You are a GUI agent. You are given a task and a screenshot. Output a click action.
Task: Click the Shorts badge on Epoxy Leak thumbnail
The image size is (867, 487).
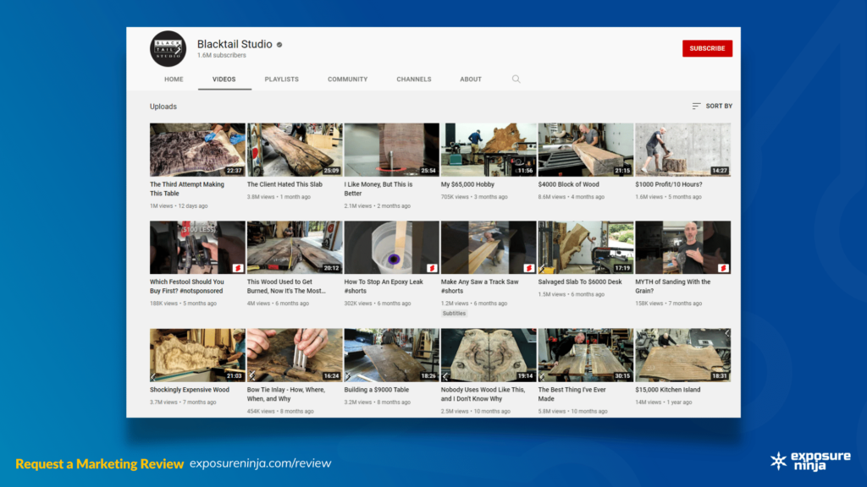pyautogui.click(x=432, y=268)
